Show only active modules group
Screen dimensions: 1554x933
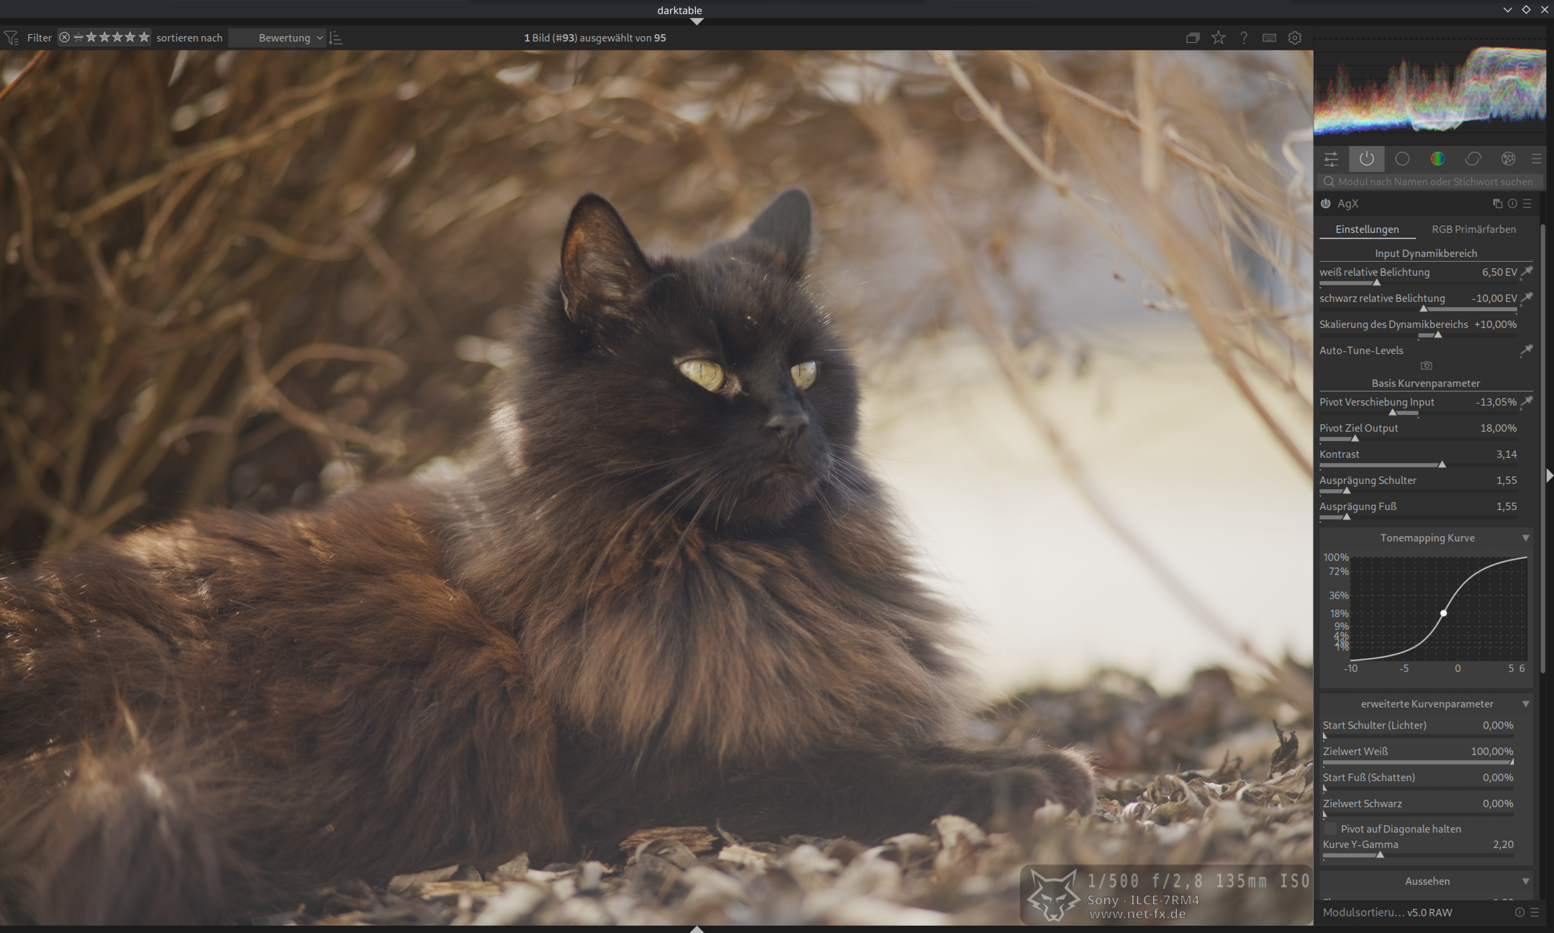pyautogui.click(x=1366, y=159)
